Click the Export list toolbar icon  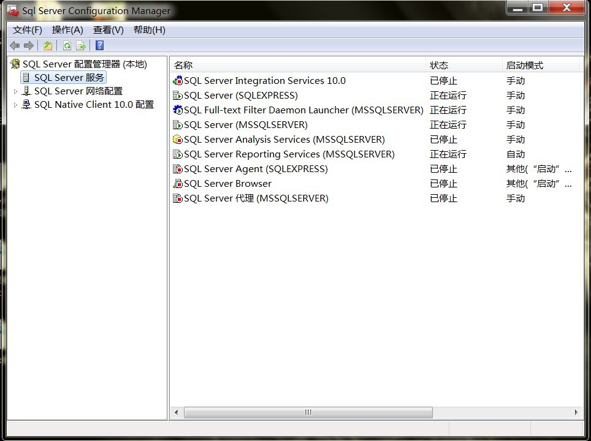80,45
